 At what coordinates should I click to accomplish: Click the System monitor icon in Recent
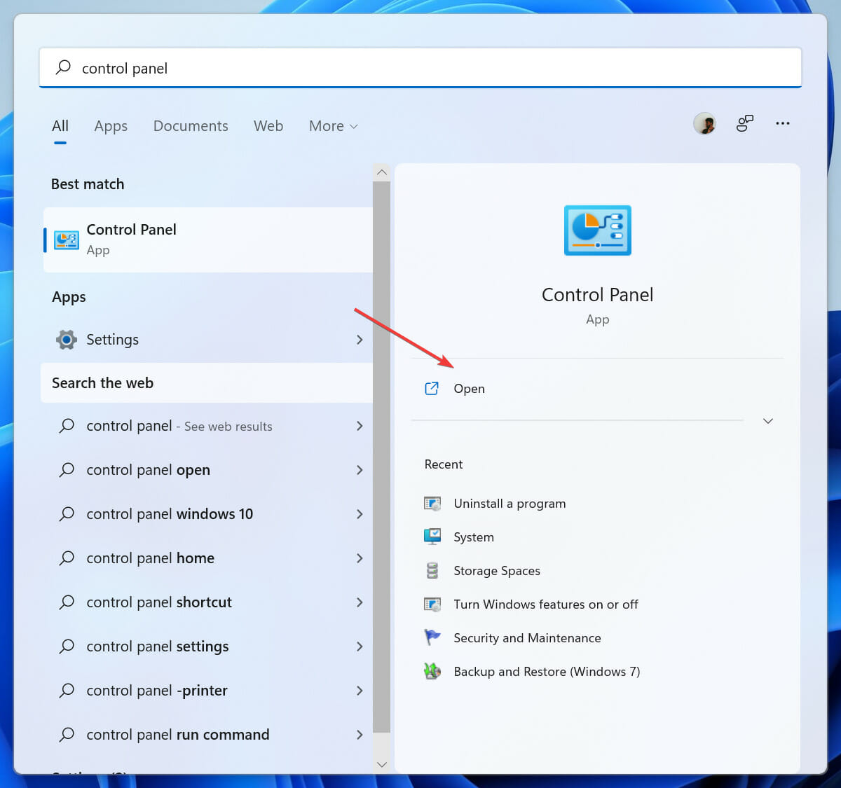tap(432, 537)
